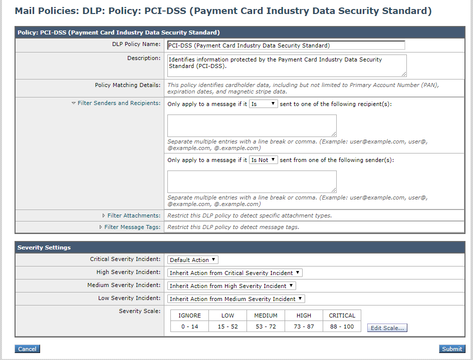
Task: Open Critical Severity Incident action dropdown
Action: pos(193,260)
